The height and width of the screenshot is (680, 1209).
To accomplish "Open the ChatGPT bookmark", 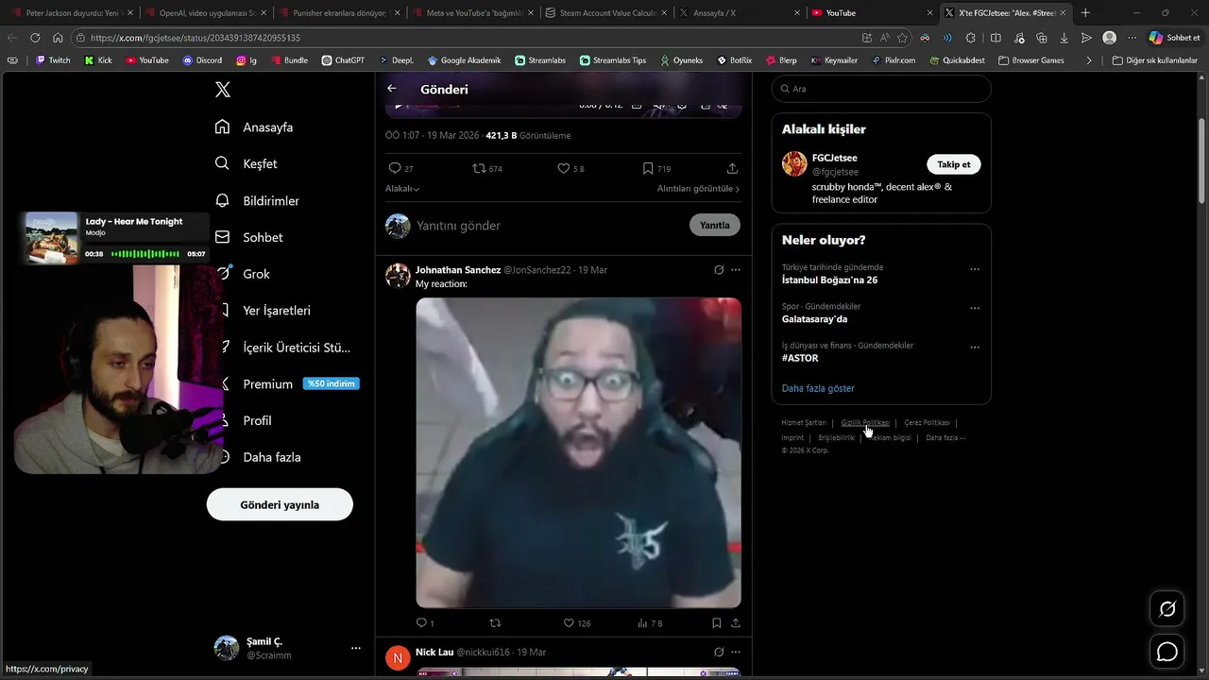I will coord(342,60).
